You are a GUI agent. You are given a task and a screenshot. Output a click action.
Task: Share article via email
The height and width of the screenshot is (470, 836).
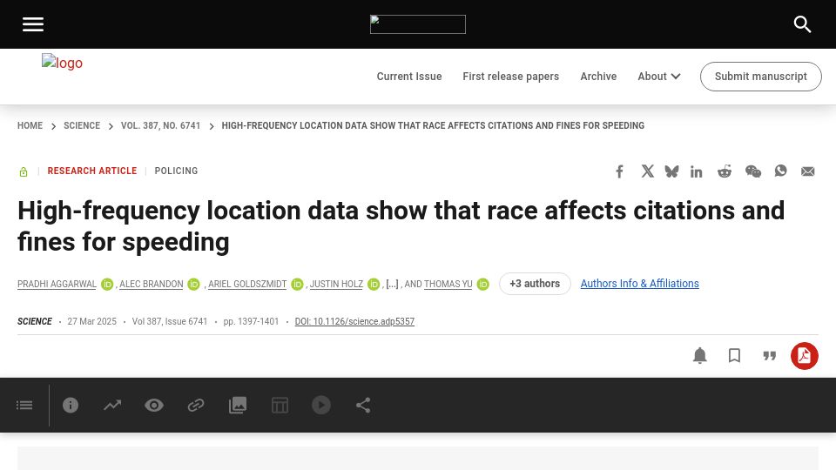(808, 171)
